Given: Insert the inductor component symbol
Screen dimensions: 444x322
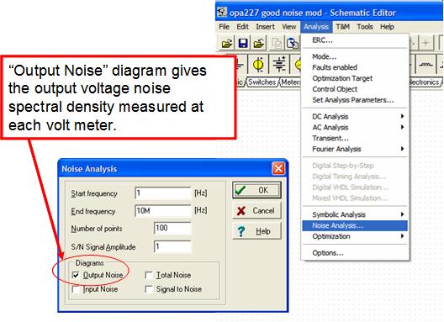Looking at the screenshot, I should tap(425, 65).
